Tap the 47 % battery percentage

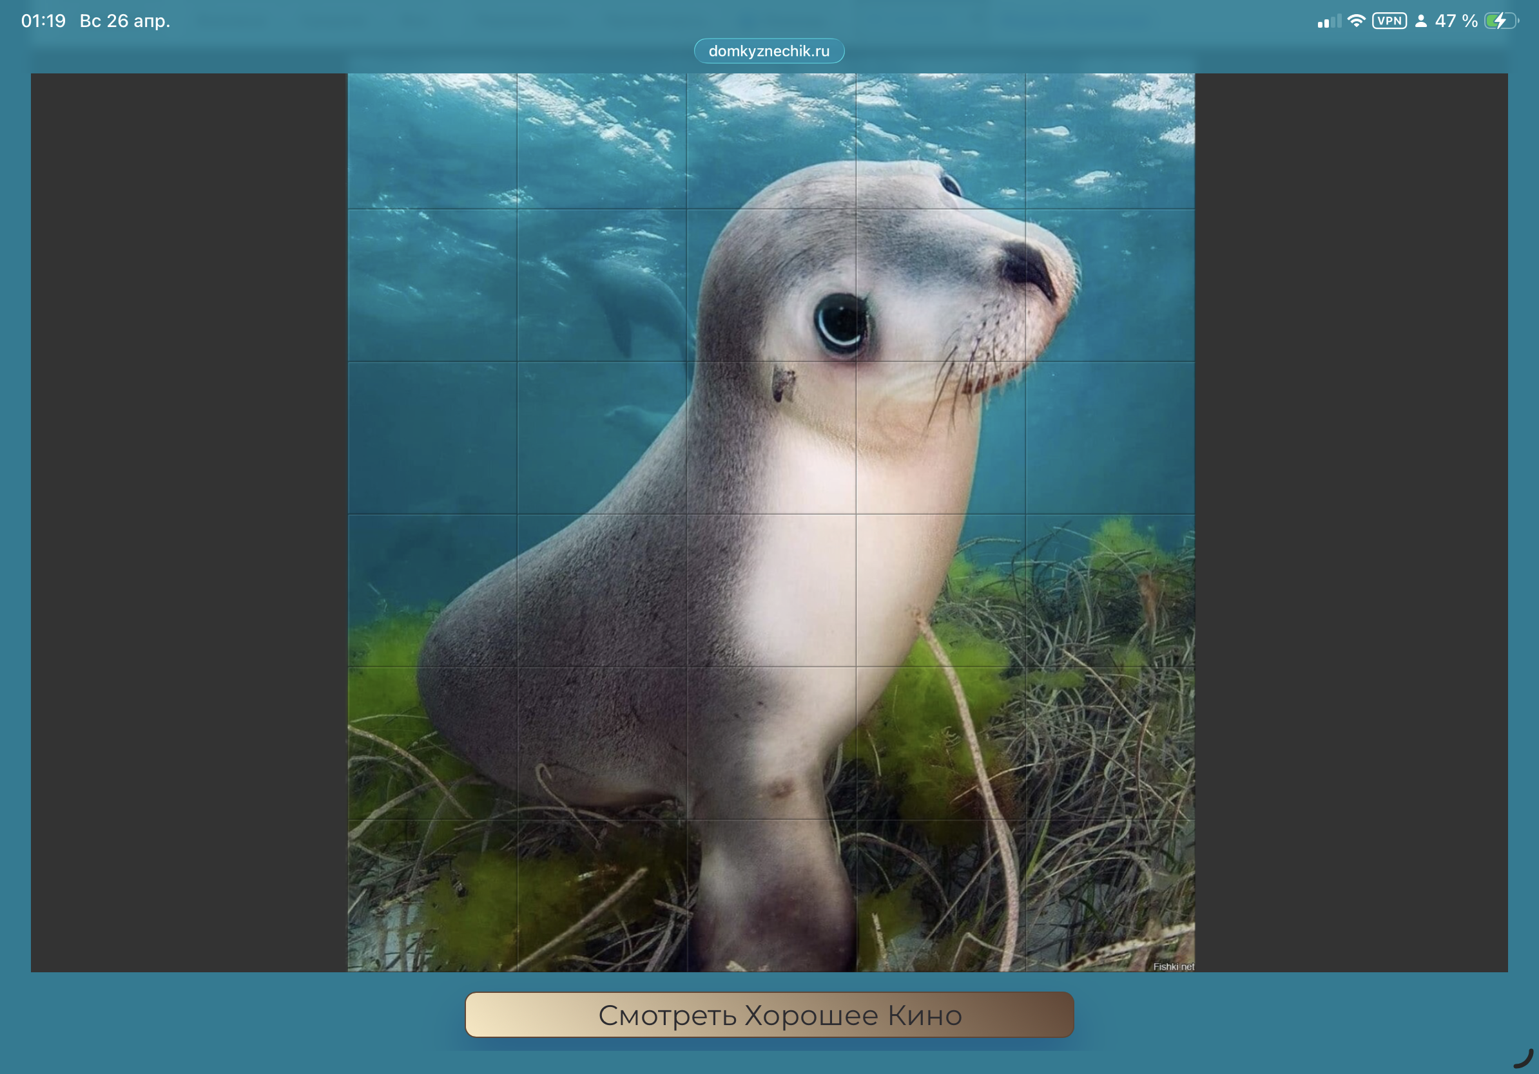click(1456, 21)
